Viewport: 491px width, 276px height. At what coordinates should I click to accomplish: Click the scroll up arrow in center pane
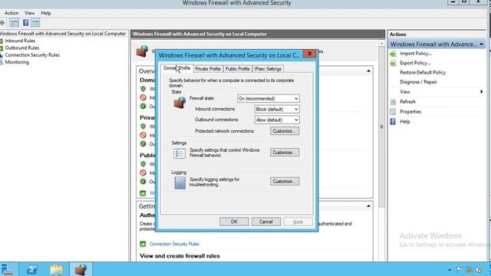tap(381, 44)
